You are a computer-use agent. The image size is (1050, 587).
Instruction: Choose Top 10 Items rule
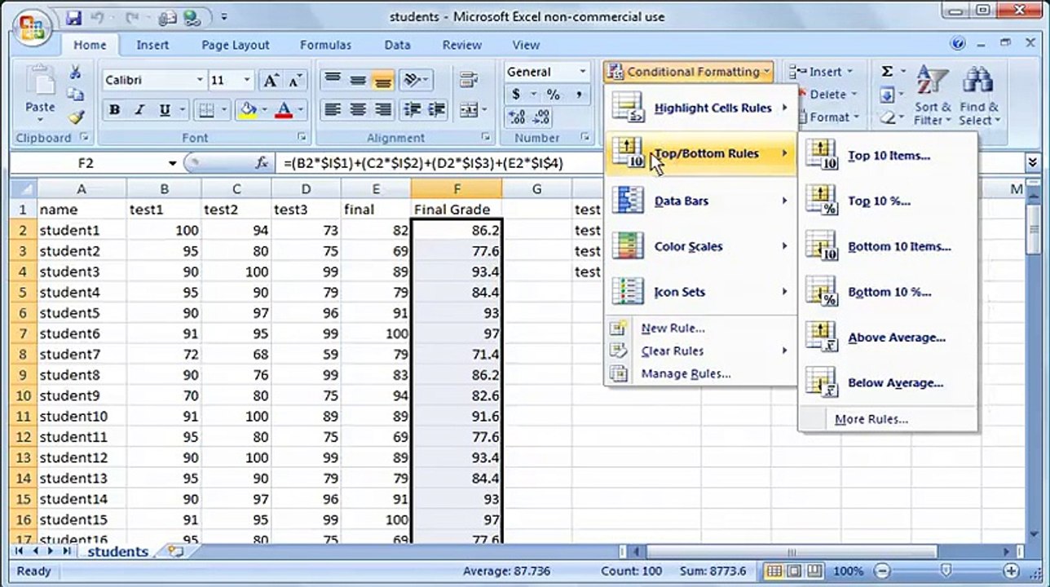click(887, 155)
